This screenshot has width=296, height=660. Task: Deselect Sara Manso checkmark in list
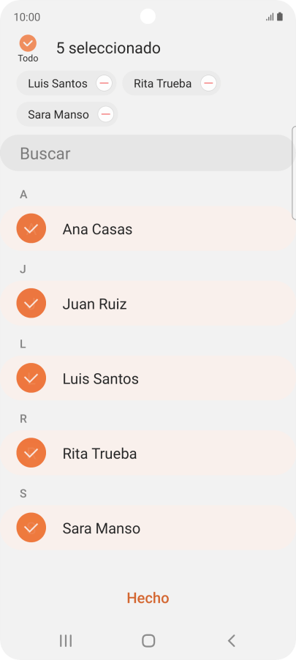(31, 528)
